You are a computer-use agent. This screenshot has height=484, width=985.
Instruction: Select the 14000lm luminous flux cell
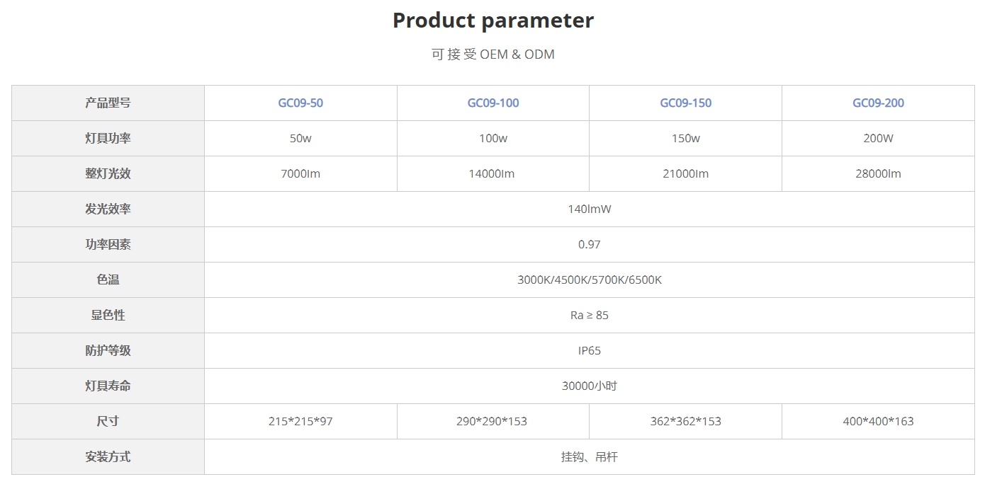tap(492, 173)
